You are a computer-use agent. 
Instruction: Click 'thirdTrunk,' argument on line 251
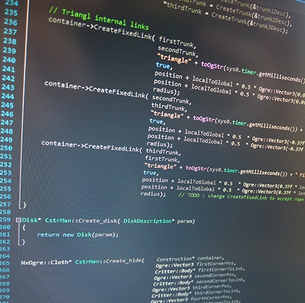pyautogui.click(x=163, y=151)
